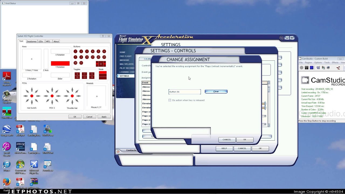Toggle 'Do action when key is released'
The width and height of the screenshot is (345, 194).
point(170,100)
